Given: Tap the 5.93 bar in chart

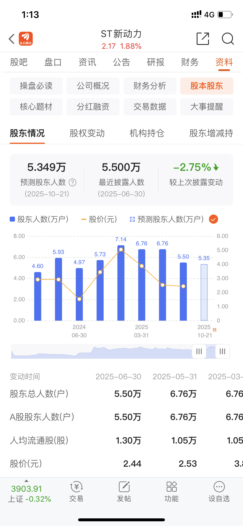Looking at the screenshot, I should 58,289.
